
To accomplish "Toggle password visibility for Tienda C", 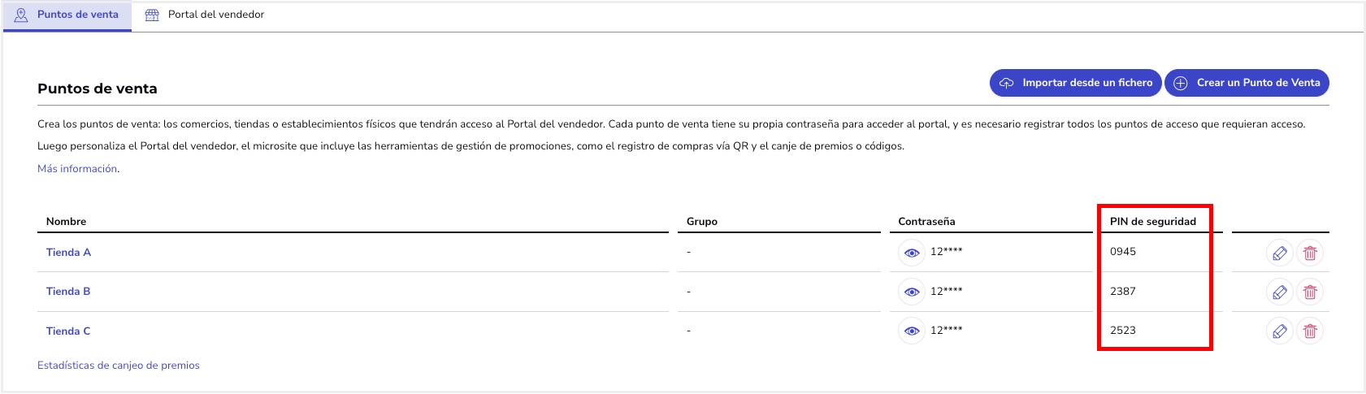I will [912, 331].
